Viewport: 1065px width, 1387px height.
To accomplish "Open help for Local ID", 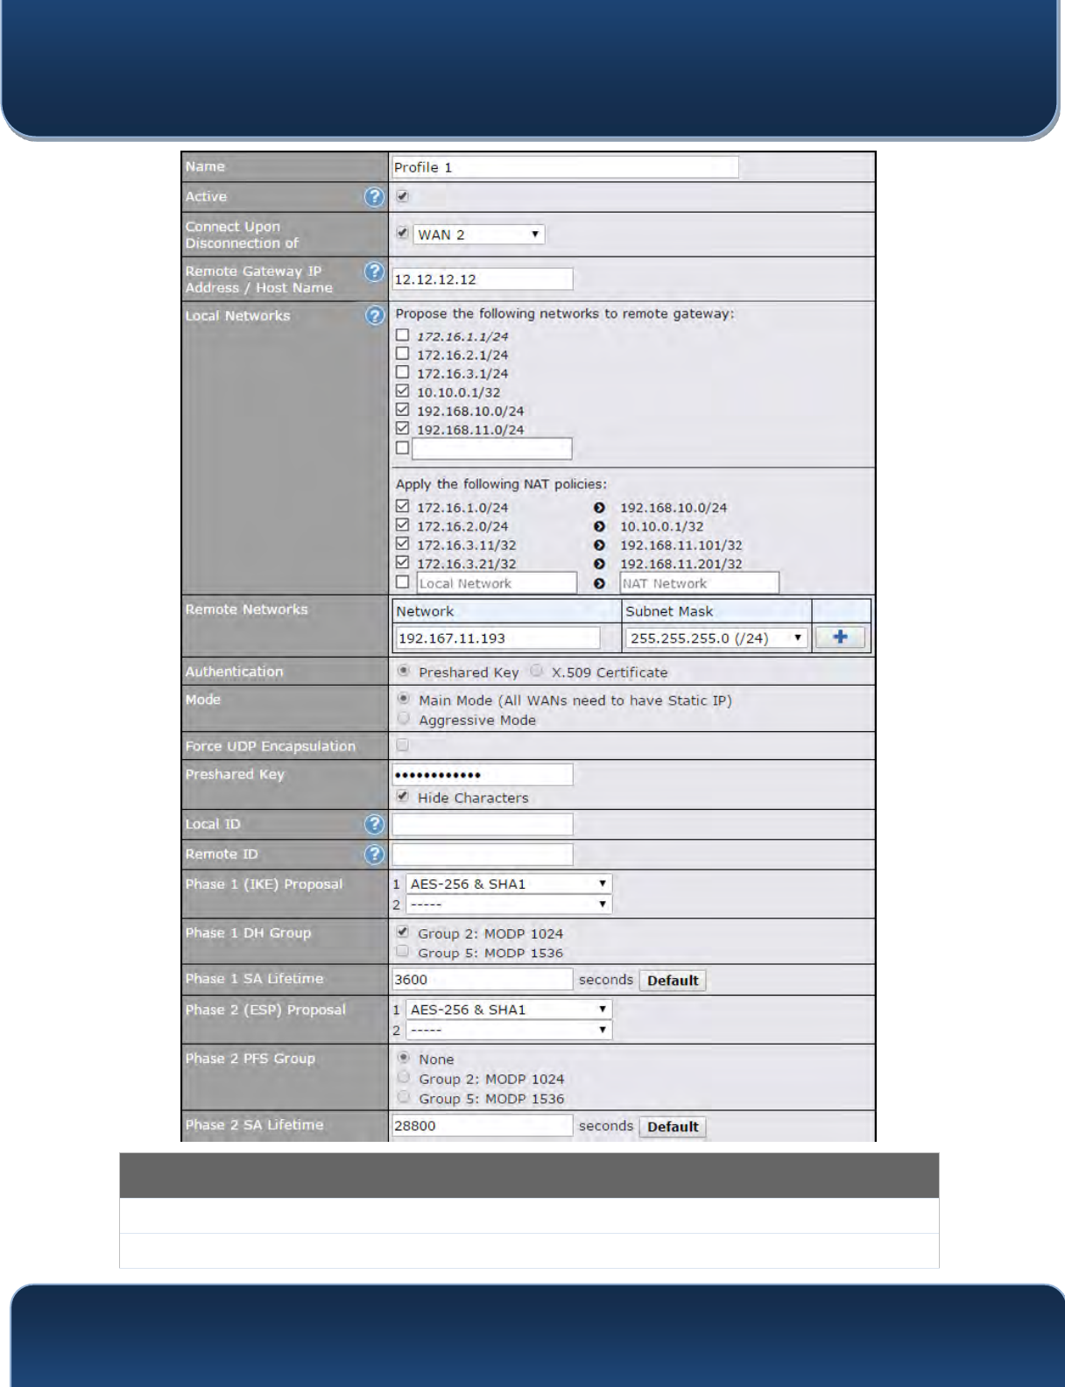I will point(374,824).
